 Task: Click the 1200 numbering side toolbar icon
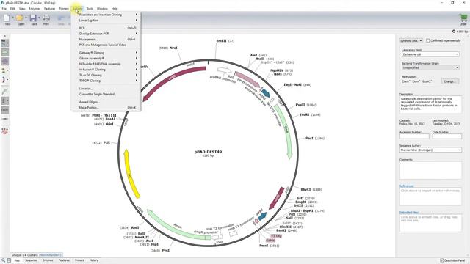coord(5,110)
